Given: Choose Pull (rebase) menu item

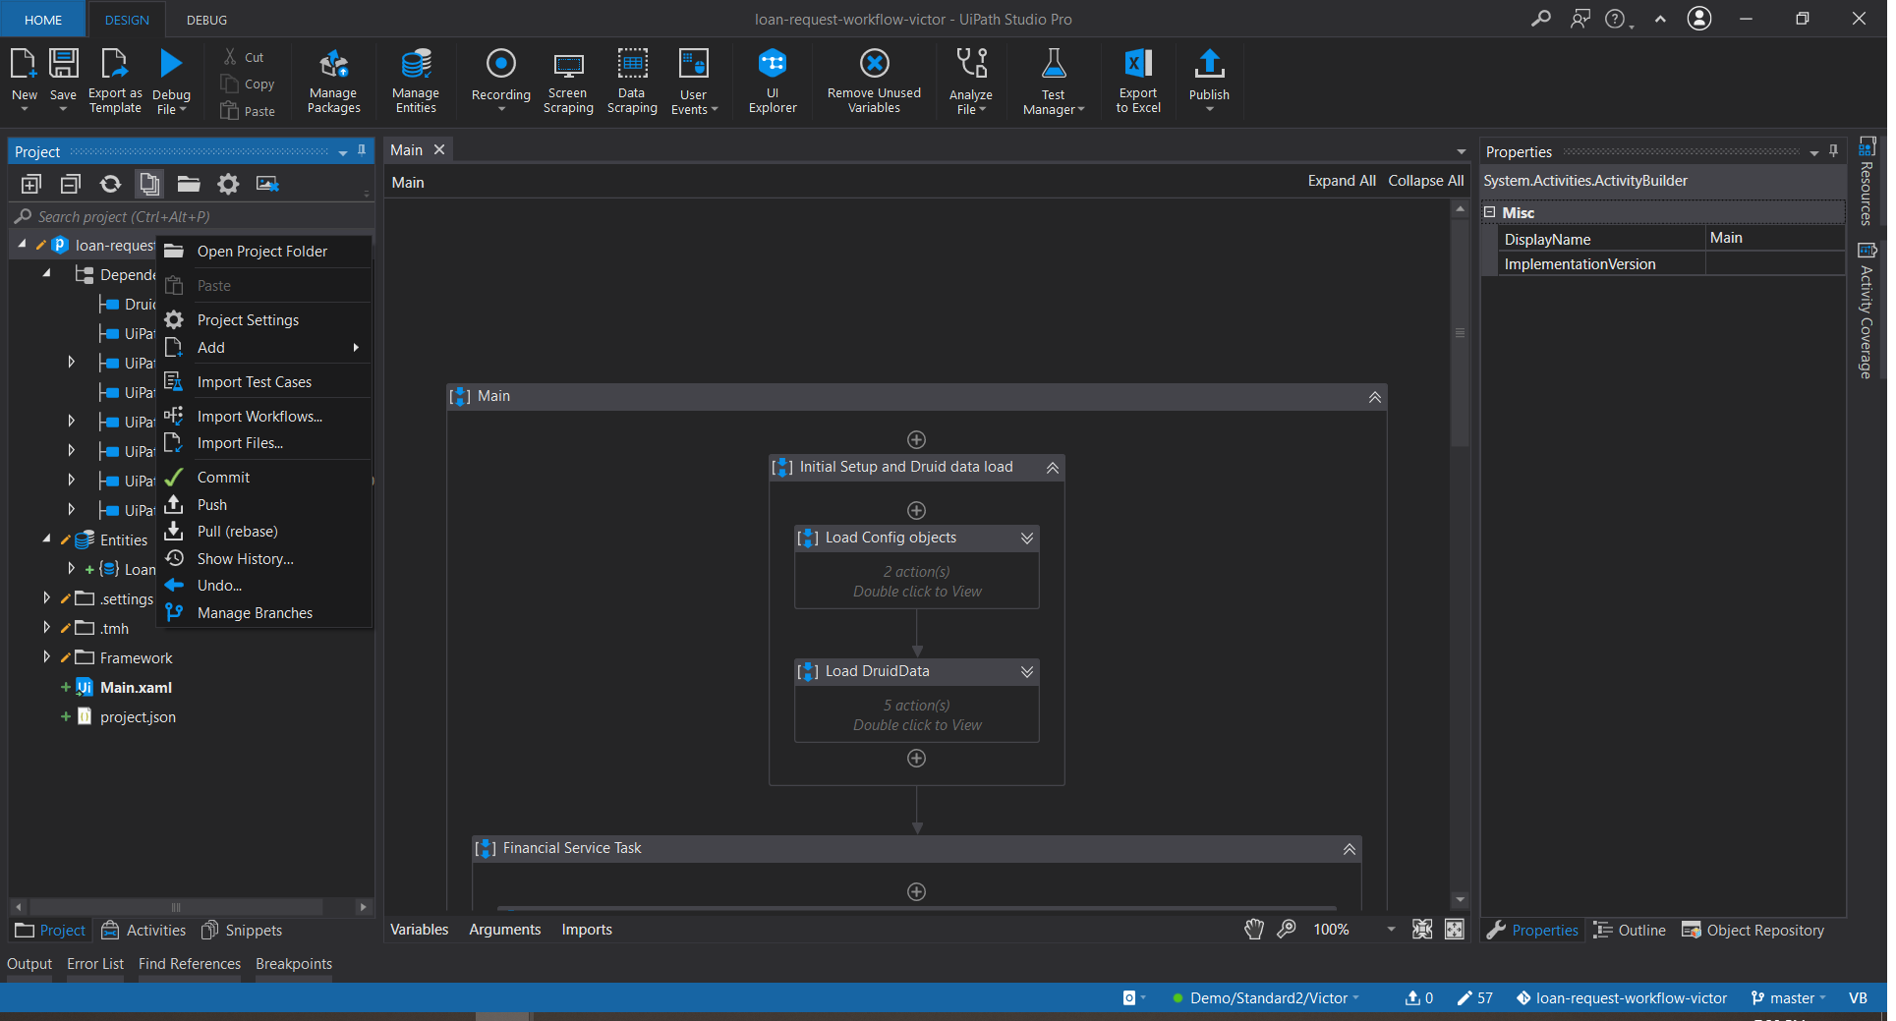Looking at the screenshot, I should 263,532.
